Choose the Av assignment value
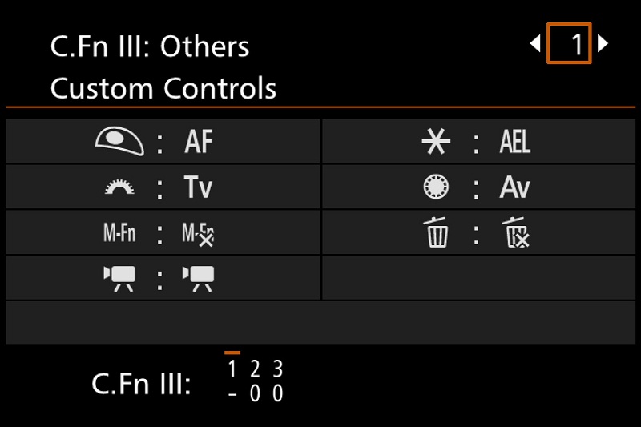This screenshot has width=641, height=427. [x=515, y=187]
